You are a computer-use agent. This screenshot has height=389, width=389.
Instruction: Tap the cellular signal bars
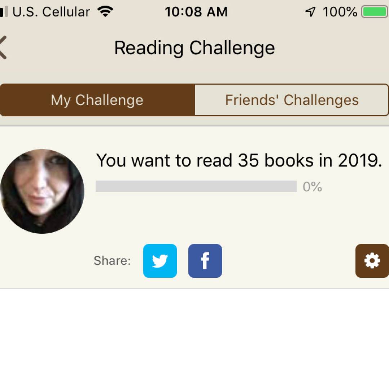[x=3, y=12]
